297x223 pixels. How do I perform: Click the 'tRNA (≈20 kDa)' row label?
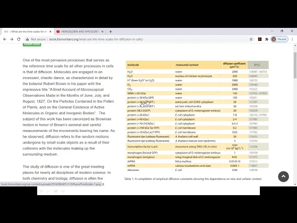coord(136,93)
